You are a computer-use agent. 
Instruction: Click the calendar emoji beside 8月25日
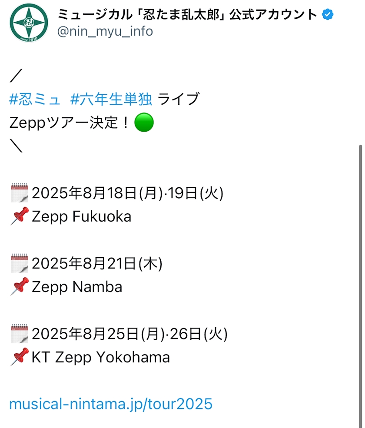click(x=19, y=334)
